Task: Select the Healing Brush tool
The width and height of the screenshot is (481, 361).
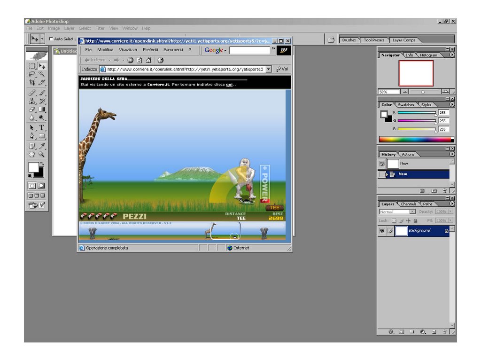Action: 32,93
